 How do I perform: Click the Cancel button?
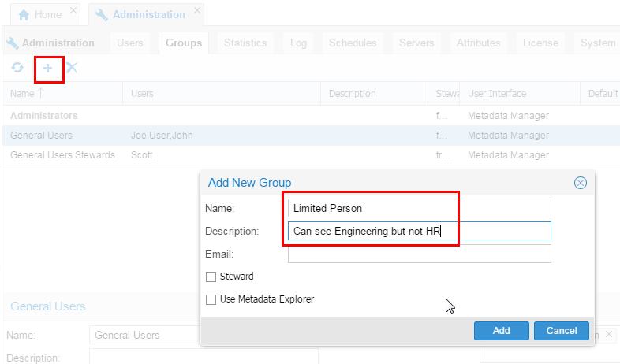click(562, 331)
